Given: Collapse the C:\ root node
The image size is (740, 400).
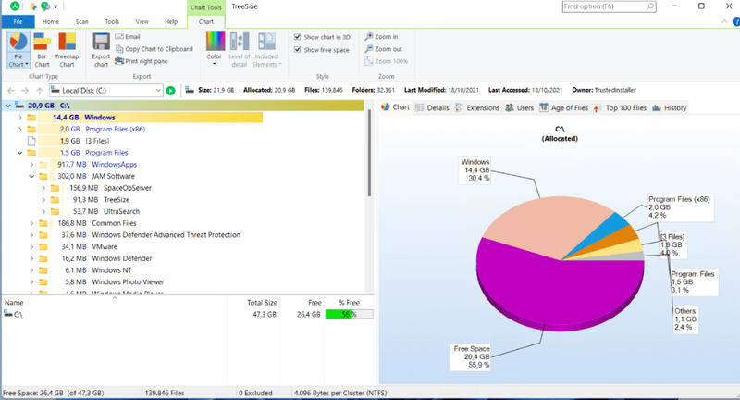Looking at the screenshot, I should click(x=8, y=106).
